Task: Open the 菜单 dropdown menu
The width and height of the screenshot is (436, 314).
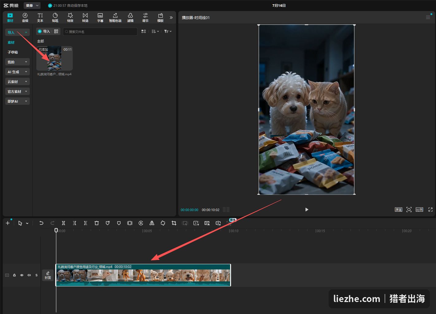Action: (x=32, y=6)
